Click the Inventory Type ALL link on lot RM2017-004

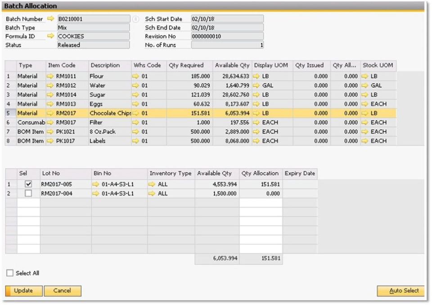153,193
